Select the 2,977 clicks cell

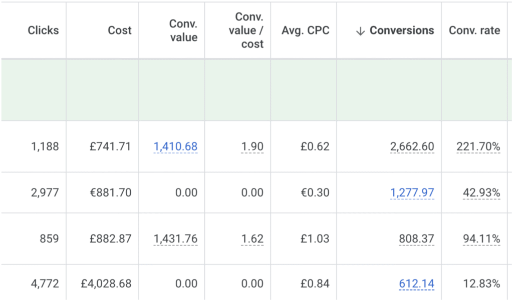pos(45,192)
